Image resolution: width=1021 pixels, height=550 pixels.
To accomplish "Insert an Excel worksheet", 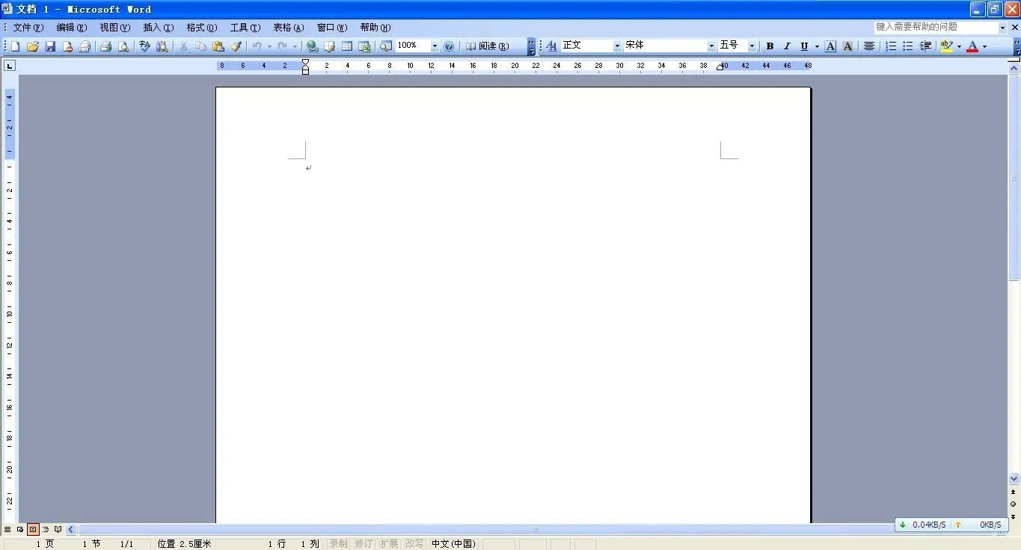I will (364, 46).
